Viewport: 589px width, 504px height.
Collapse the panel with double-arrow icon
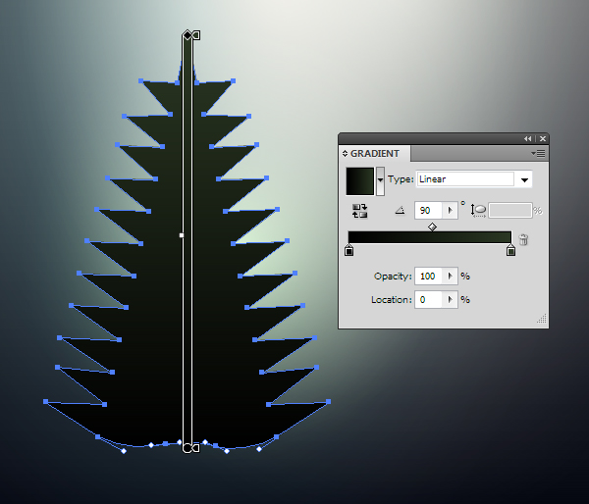click(528, 139)
